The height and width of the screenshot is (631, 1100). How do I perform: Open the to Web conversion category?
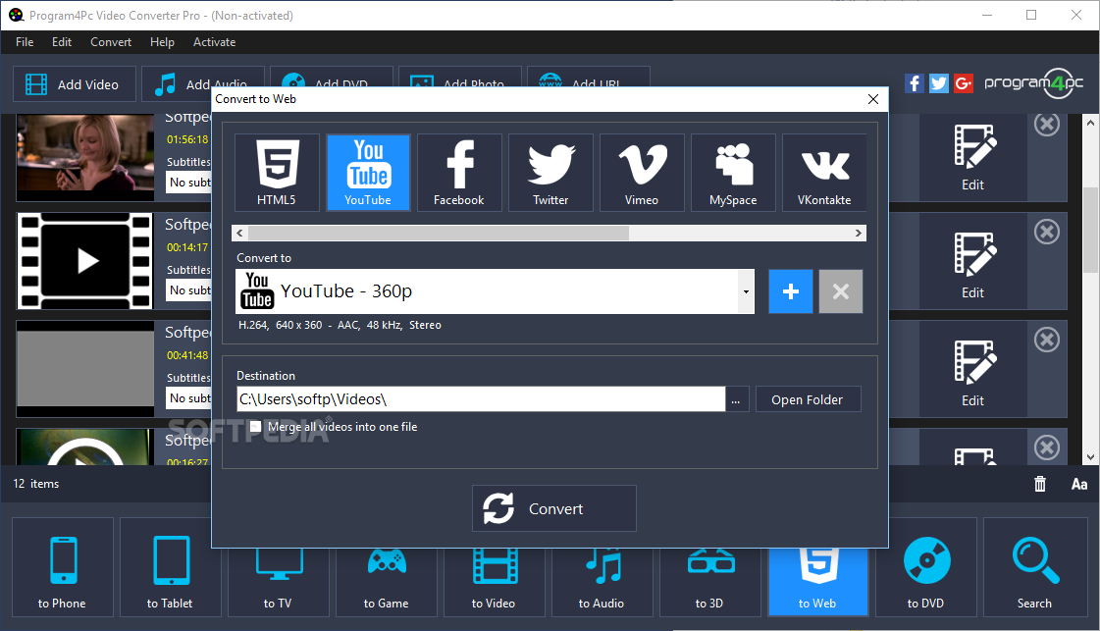pyautogui.click(x=818, y=583)
